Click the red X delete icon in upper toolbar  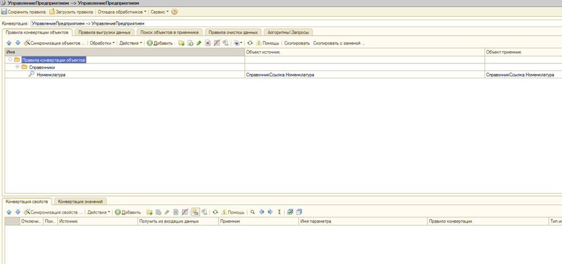coord(208,43)
